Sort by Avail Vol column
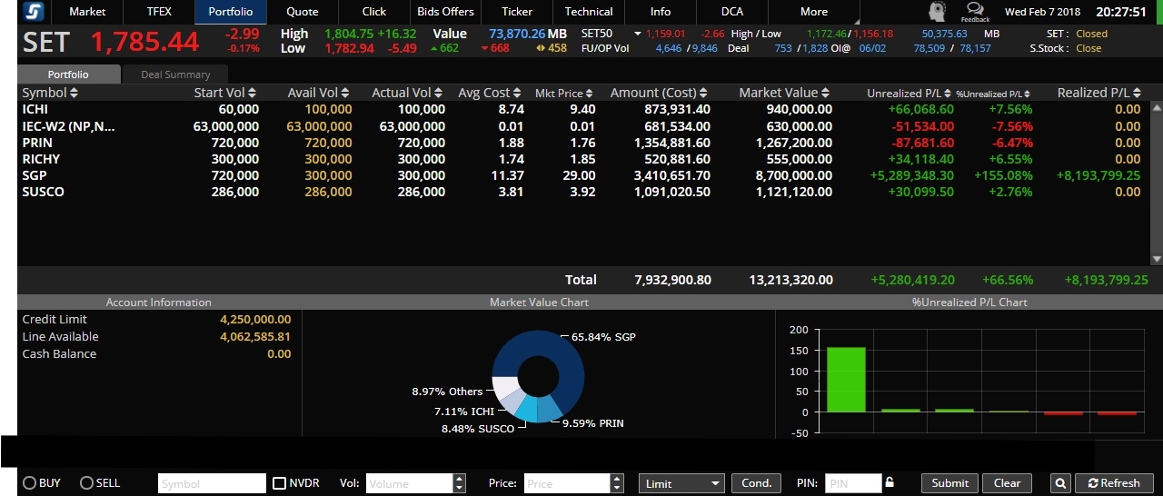This screenshot has height=496, width=1163. [345, 94]
